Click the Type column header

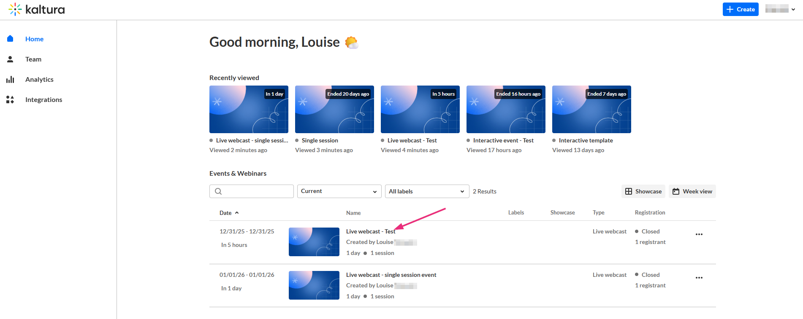599,212
